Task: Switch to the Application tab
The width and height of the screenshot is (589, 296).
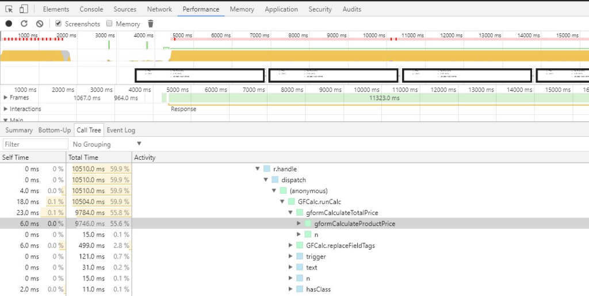Action: 281,9
